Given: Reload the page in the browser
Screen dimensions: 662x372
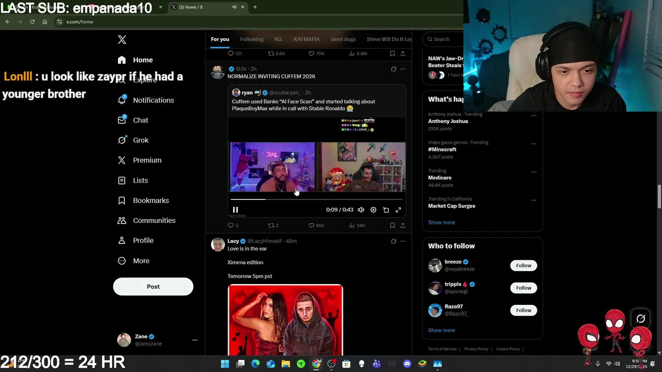Looking at the screenshot, I should (x=32, y=22).
